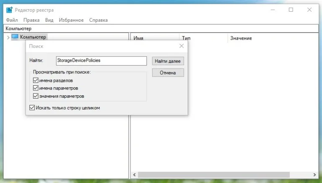The width and height of the screenshot is (322, 183).
Task: Open the Вид menu
Action: pyautogui.click(x=49, y=20)
